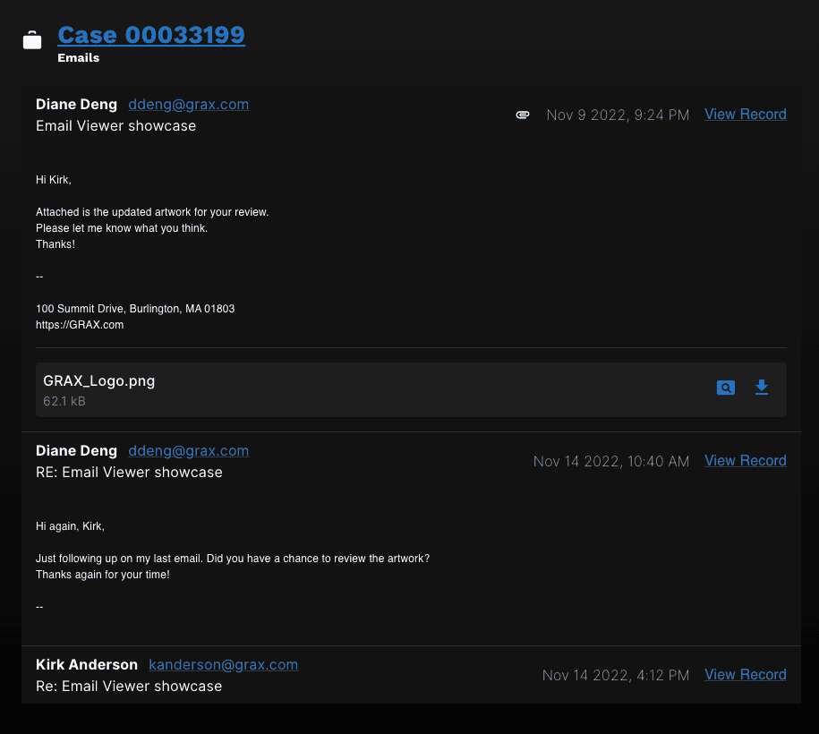Click 'Thanks again for your time!' line
819x734 pixels.
click(x=102, y=575)
